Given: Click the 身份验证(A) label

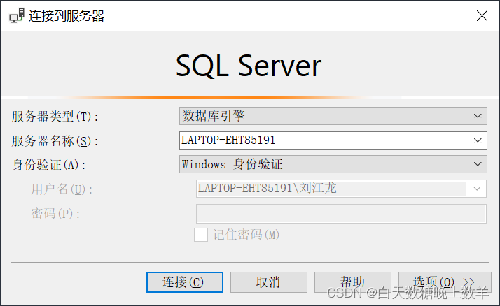Looking at the screenshot, I should (x=48, y=165).
